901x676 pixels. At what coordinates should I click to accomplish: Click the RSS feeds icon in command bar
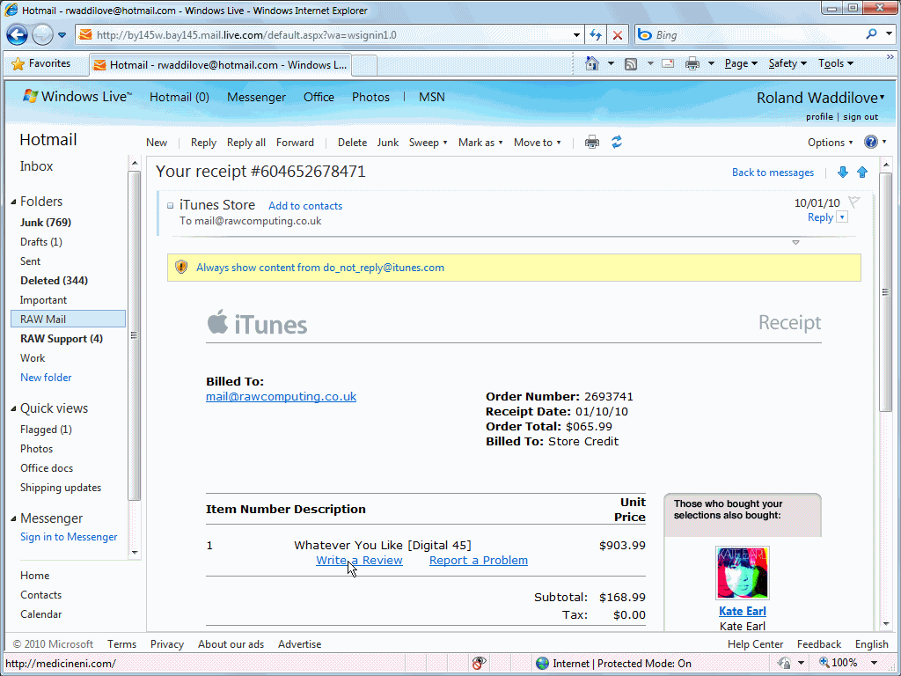point(631,63)
